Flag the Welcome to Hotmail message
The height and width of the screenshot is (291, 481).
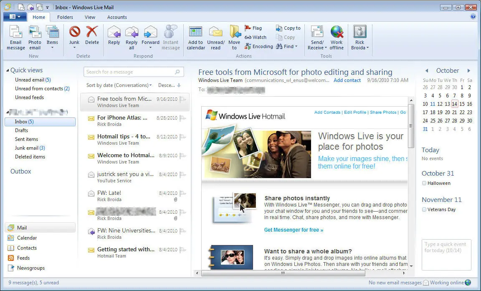click(x=182, y=156)
